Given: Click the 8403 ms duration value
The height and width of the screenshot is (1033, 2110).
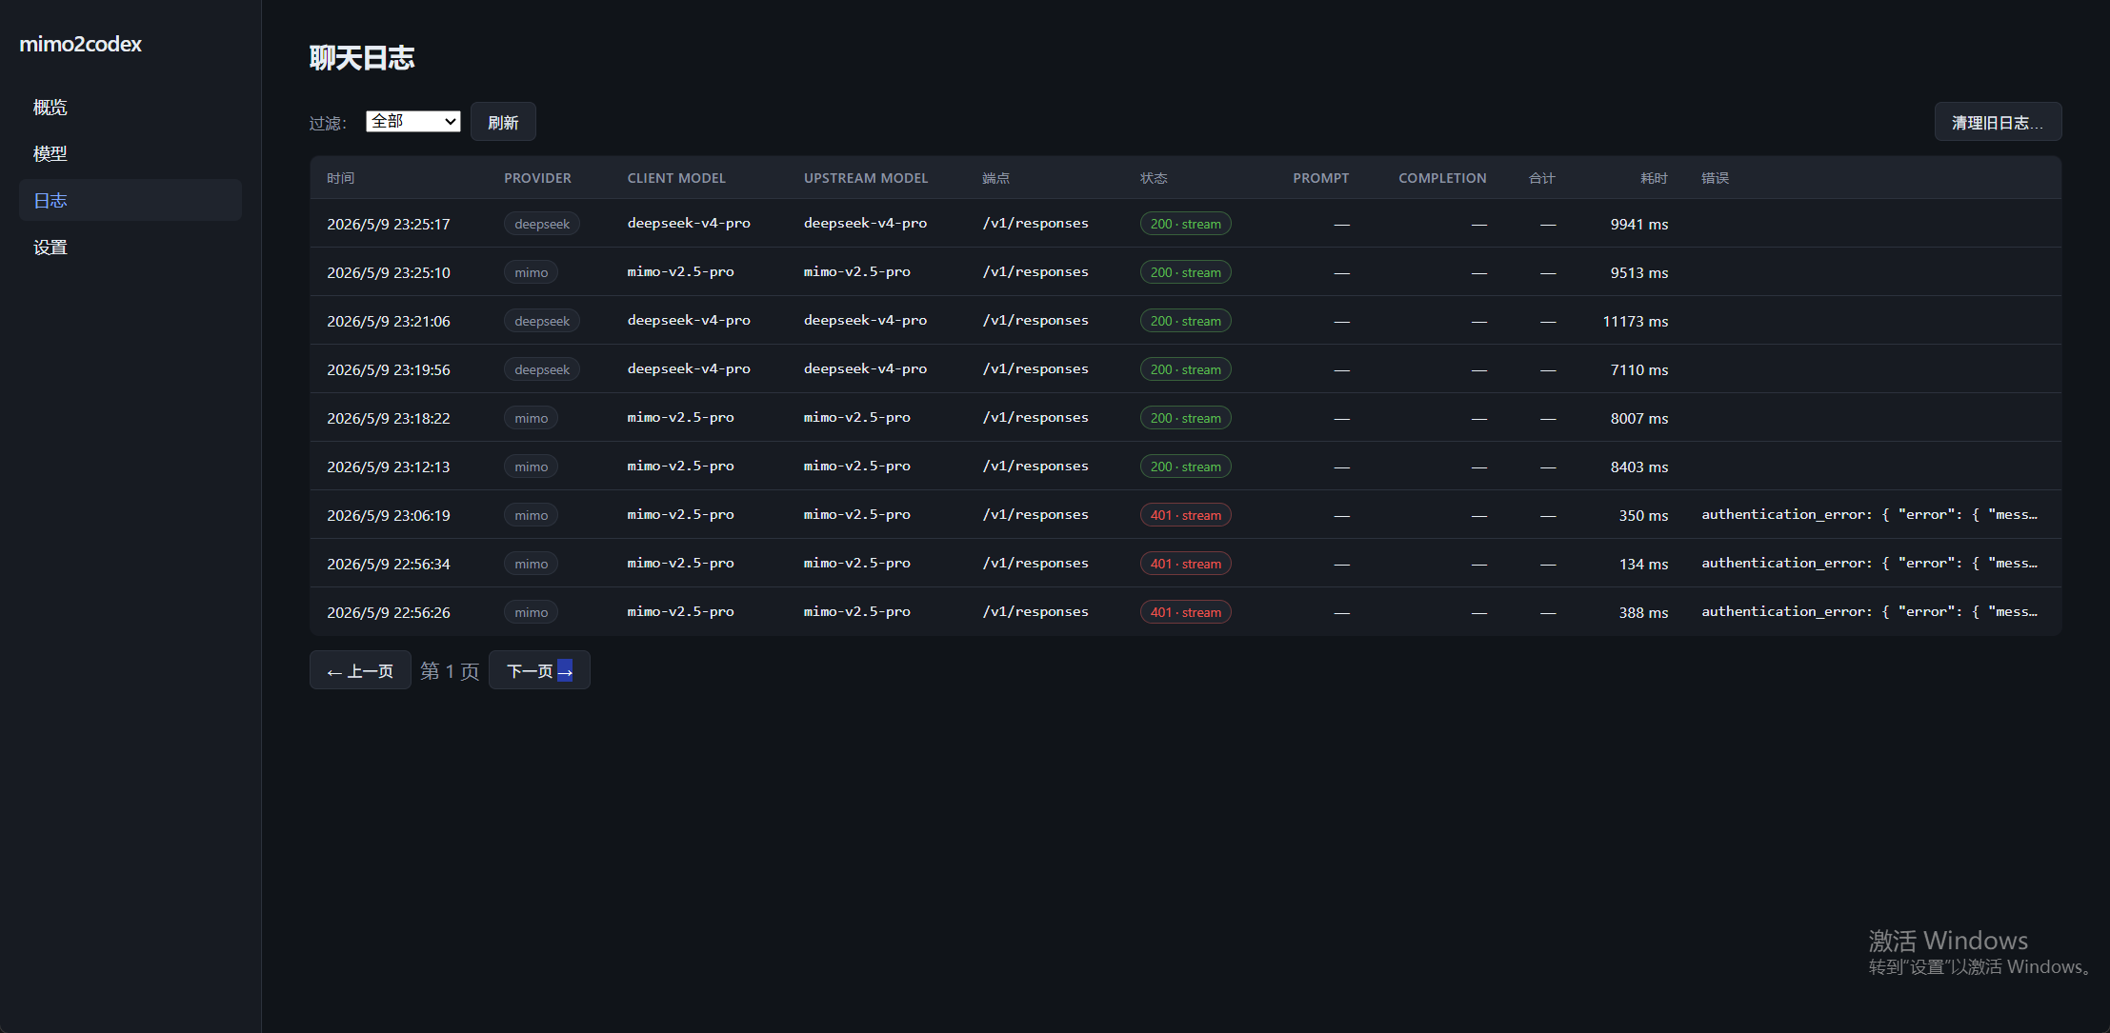Looking at the screenshot, I should click(1639, 467).
